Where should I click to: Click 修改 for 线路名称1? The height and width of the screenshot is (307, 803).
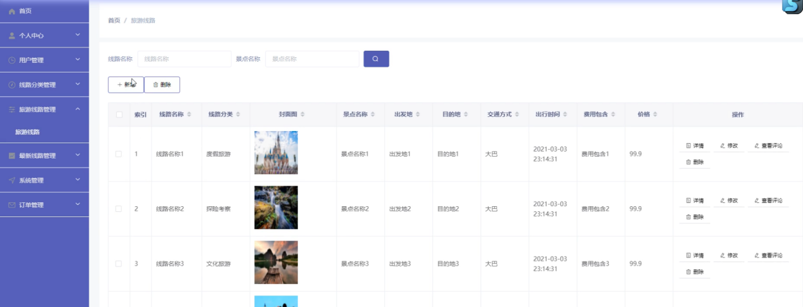coord(729,146)
